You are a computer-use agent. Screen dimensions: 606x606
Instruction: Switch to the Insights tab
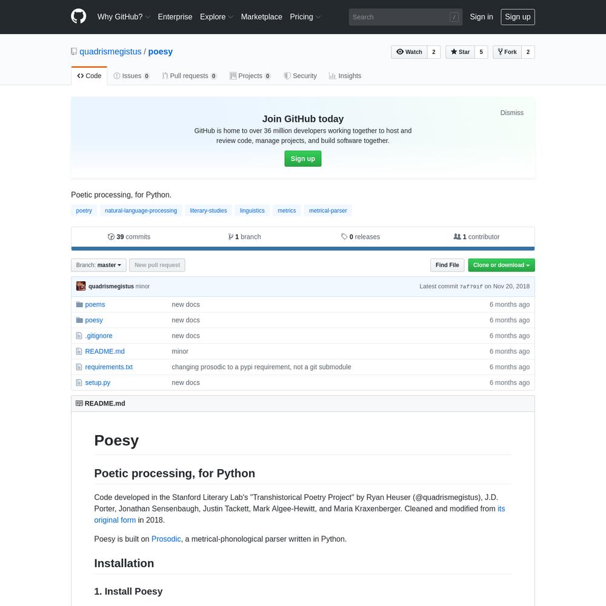(x=345, y=76)
